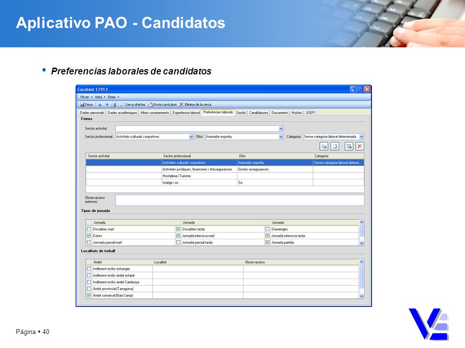465x348 pixels.
Task: Open the Candidatures tab
Action: [x=258, y=113]
